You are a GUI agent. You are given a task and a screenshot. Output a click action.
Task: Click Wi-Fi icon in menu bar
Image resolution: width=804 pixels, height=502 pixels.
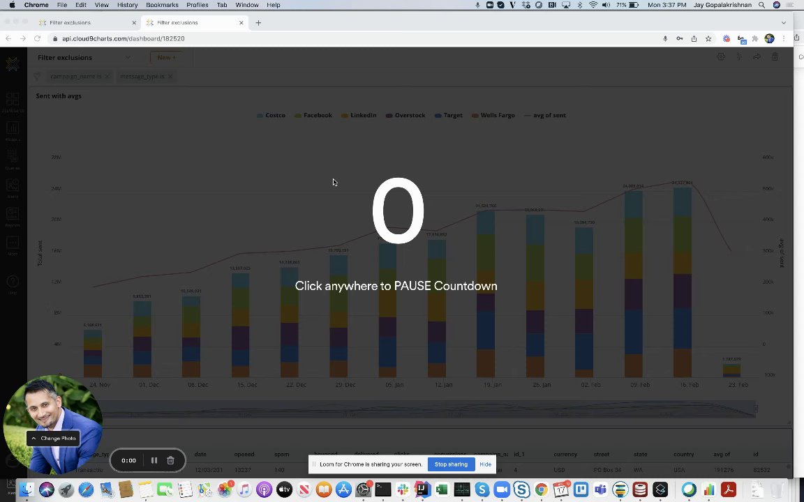593,5
